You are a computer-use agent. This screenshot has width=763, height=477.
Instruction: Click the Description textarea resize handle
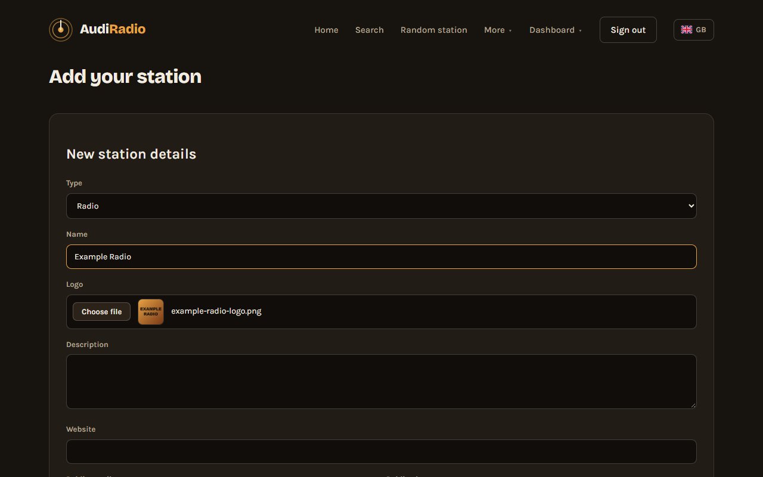[693, 405]
